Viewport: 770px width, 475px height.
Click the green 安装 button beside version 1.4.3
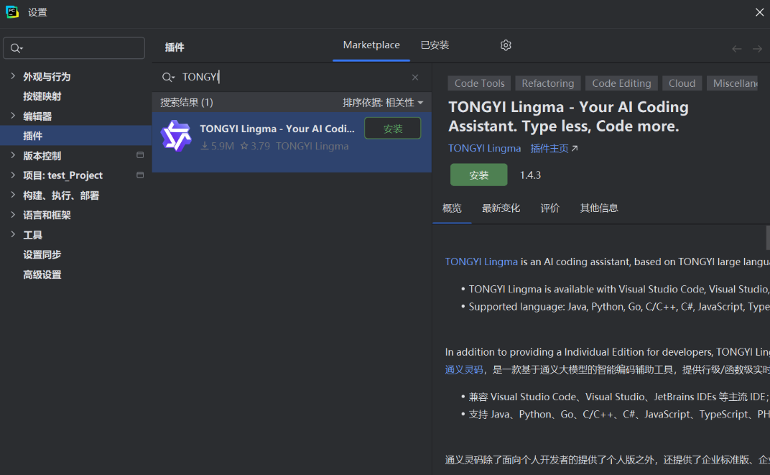[479, 175]
